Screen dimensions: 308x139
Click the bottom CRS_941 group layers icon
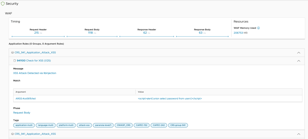pos(12,134)
